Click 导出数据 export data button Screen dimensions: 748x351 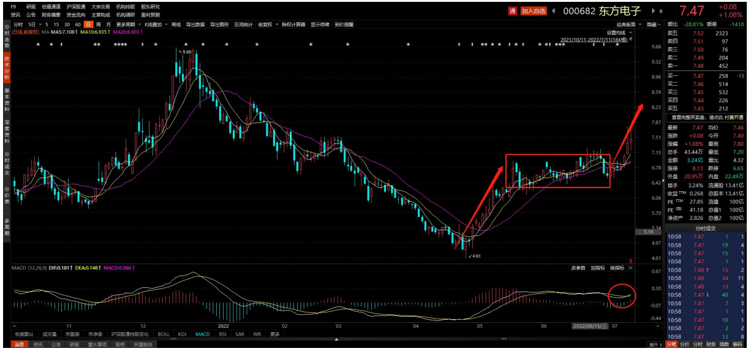196,25
